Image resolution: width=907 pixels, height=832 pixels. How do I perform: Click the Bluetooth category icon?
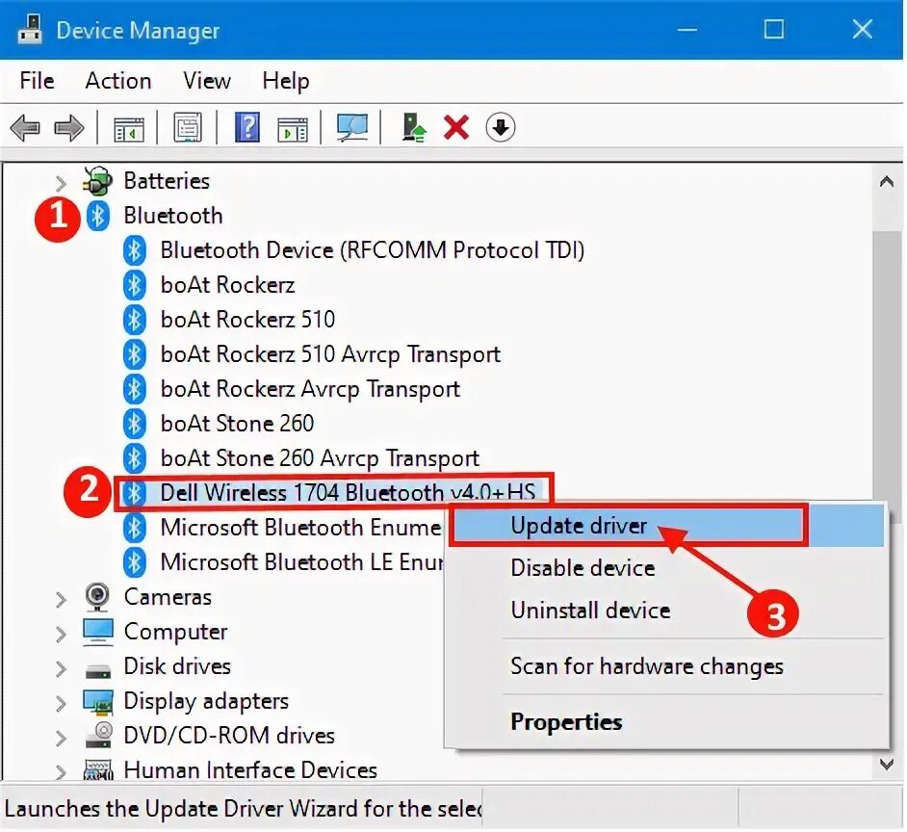[98, 216]
